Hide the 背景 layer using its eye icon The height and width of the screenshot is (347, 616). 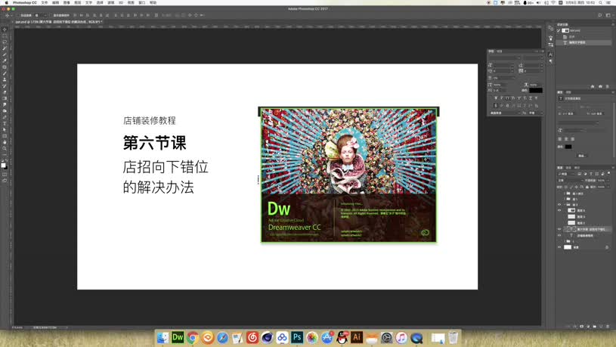pyautogui.click(x=559, y=247)
